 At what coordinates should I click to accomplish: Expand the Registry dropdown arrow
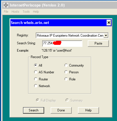coord(106,36)
